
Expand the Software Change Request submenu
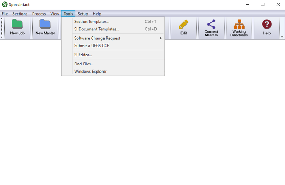pyautogui.click(x=113, y=38)
